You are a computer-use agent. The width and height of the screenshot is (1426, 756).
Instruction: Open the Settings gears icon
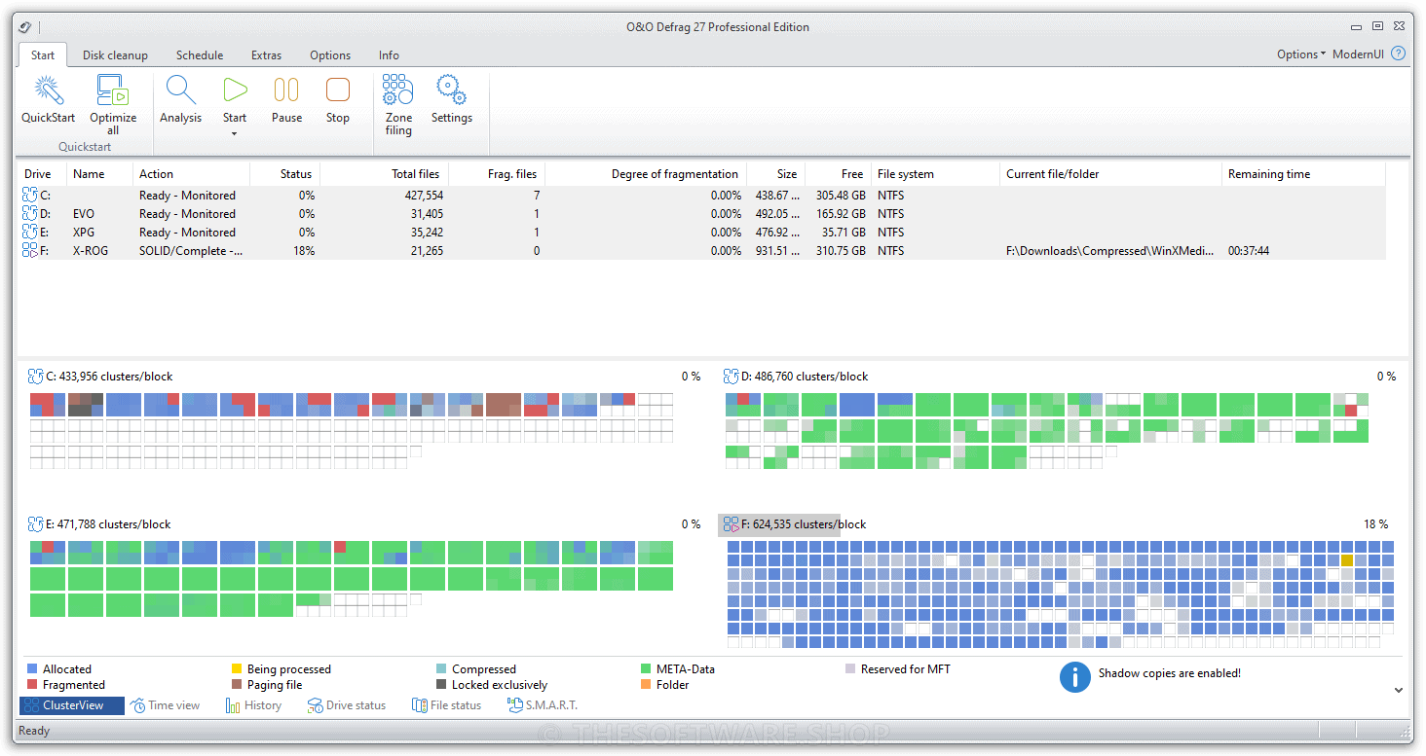click(x=451, y=90)
